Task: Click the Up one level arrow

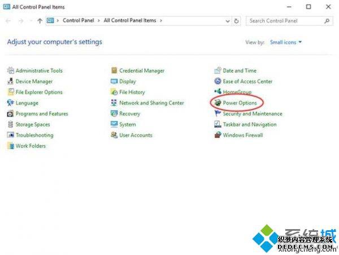Action: (x=40, y=21)
